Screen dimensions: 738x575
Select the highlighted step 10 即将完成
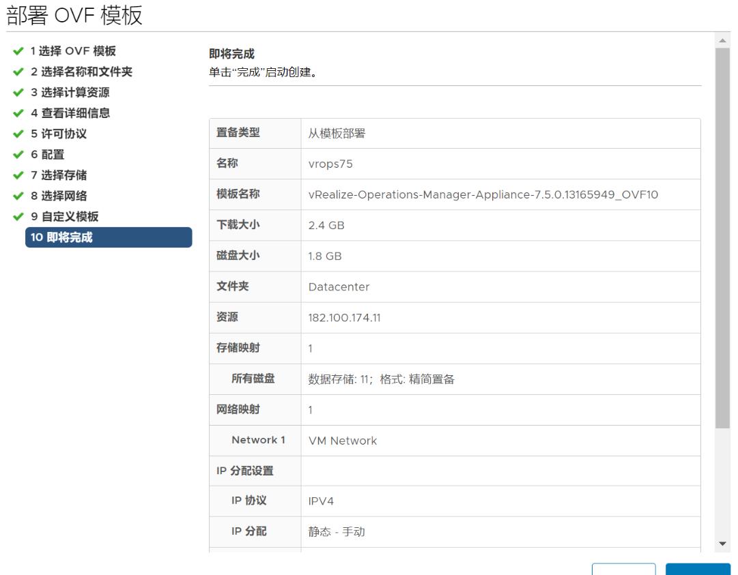109,237
